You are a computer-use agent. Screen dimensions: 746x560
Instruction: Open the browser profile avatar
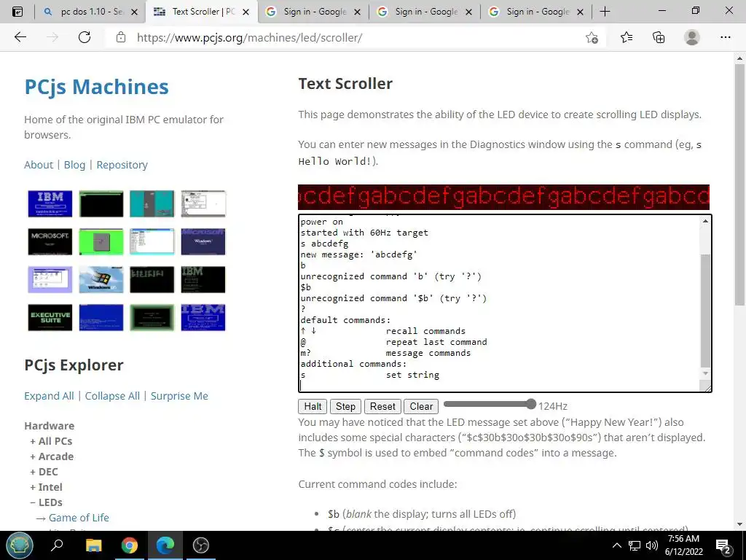692,37
